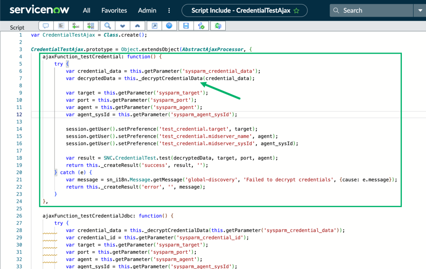Click line number 12 in gutter
Screen dimensions: 426x269
[19, 114]
